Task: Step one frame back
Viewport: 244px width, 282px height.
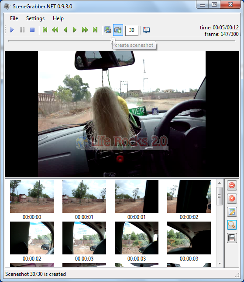Action: (x=65, y=30)
